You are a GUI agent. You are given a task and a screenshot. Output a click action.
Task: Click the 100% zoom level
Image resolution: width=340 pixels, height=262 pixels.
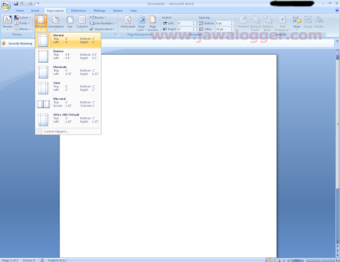297,260
